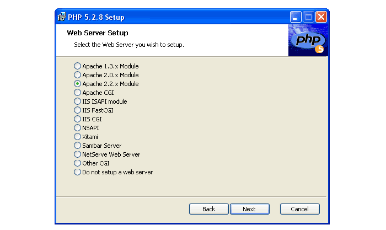Select Apache 2.2.x Module radio button
386x230 pixels.
[x=77, y=84]
